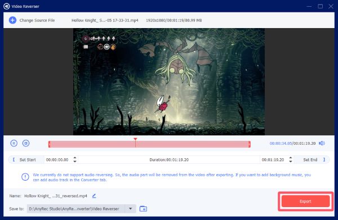Click the source file name Hollow Knight_ S...mp4
338x220 pixels.
tap(105, 20)
